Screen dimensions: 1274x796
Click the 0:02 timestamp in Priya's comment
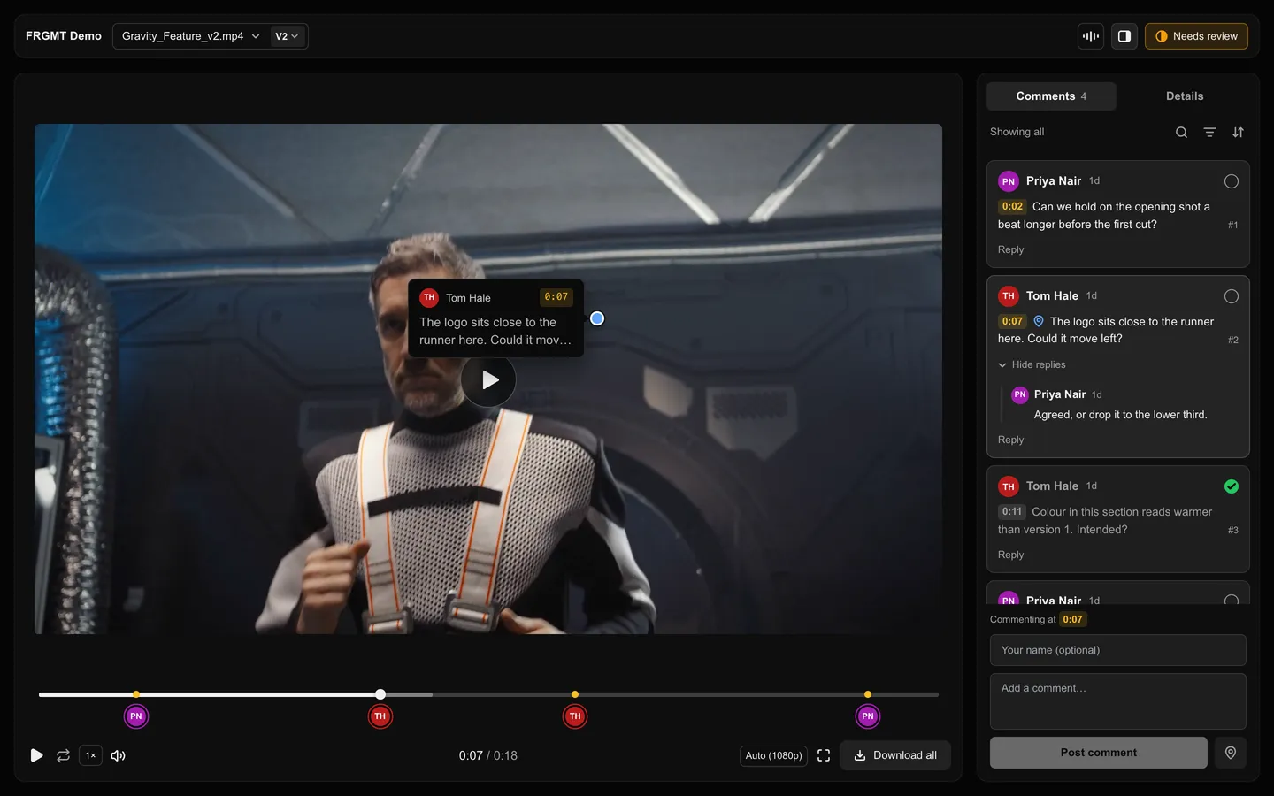point(1012,206)
